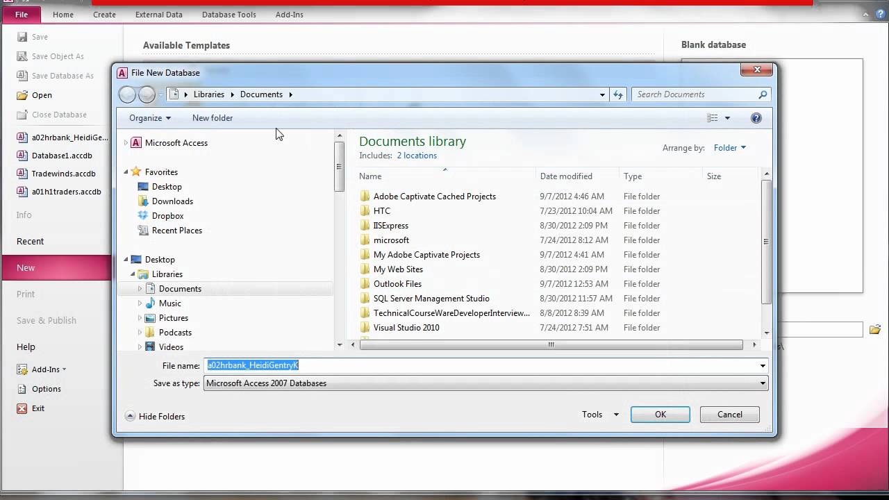The height and width of the screenshot is (500, 889).
Task: Click the search magnifier icon
Action: point(762,94)
